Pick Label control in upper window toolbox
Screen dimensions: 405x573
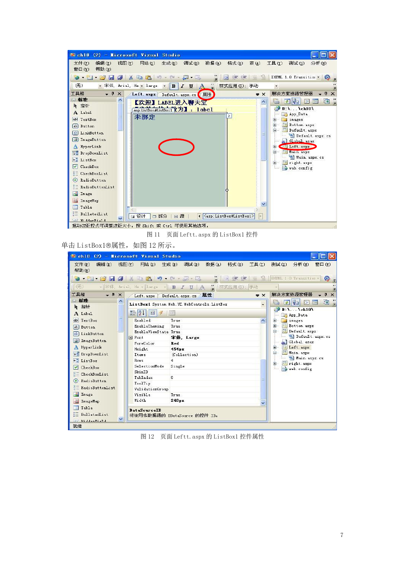[83, 112]
